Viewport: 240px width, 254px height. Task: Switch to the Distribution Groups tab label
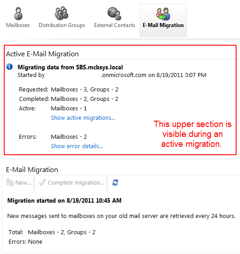point(62,25)
